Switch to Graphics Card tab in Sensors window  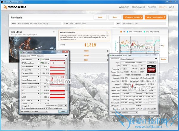[x=25, y=56]
